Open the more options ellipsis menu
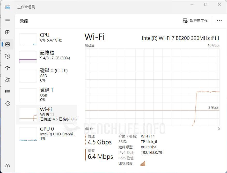 (219, 21)
